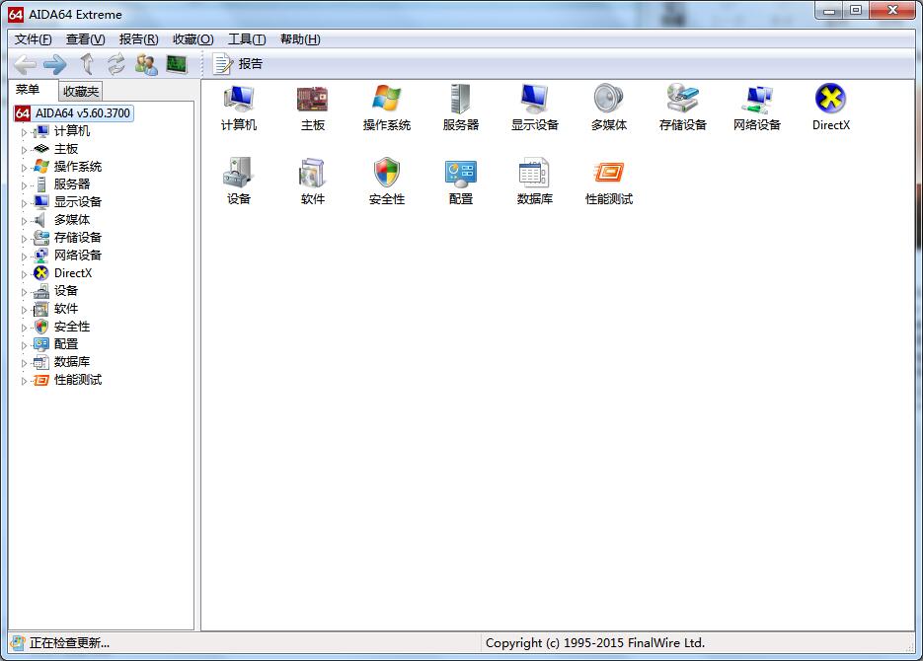
Task: Switch to the 收藏夹 (Favorites) tab
Action: [78, 90]
